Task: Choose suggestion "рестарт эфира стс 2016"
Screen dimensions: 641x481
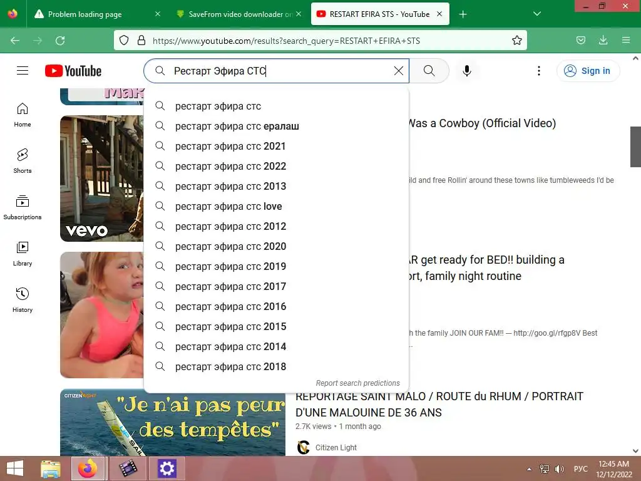Action: (x=276, y=306)
